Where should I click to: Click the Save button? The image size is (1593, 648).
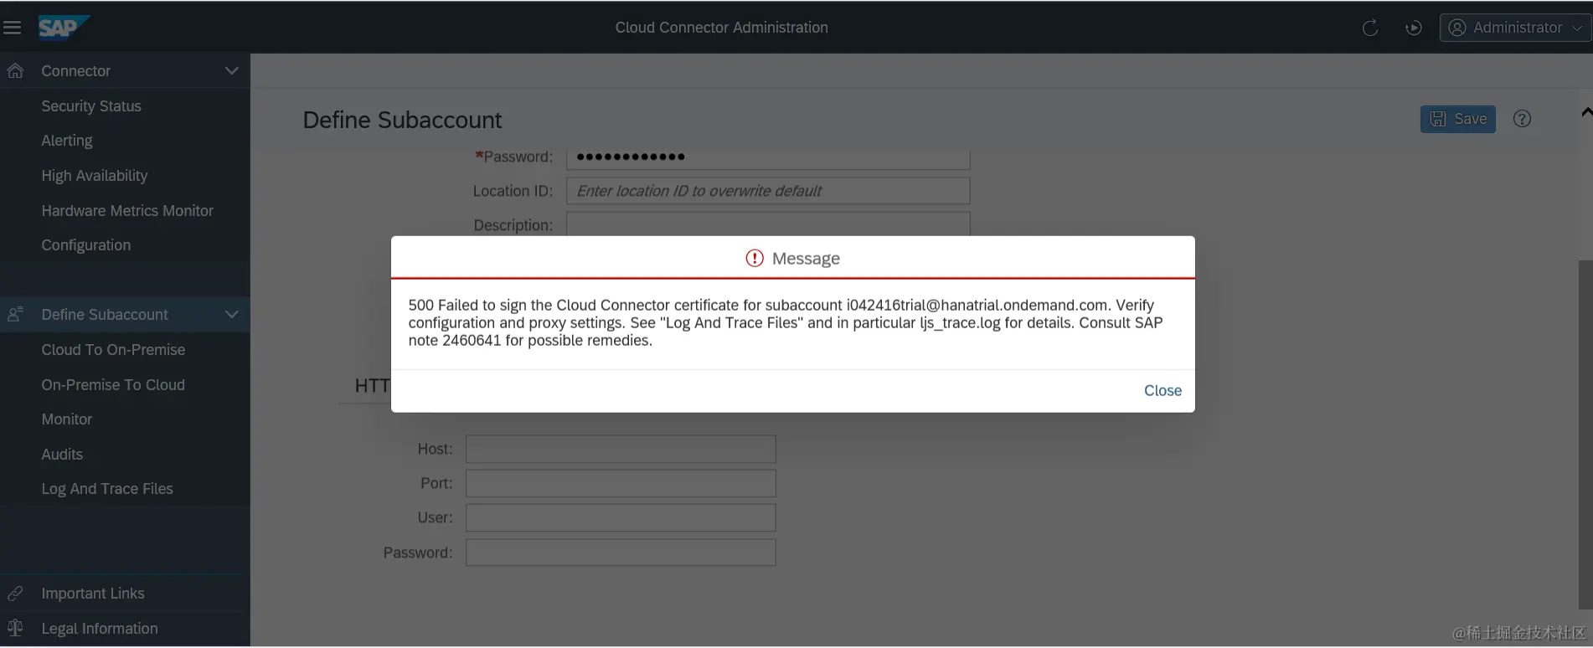[1457, 119]
